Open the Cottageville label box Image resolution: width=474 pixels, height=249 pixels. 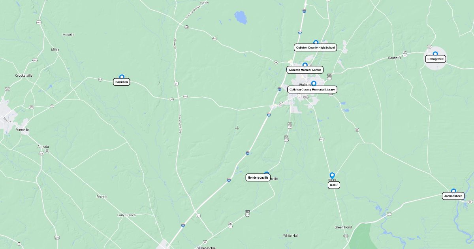point(436,59)
